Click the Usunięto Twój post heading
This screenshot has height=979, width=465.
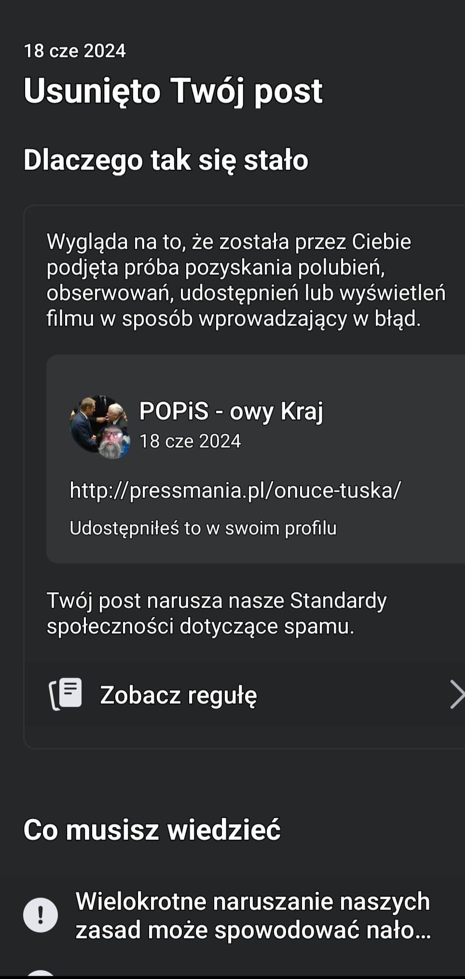(x=173, y=91)
